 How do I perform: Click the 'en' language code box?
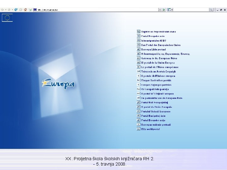tap(138, 58)
